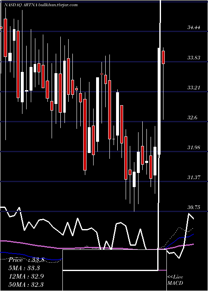This screenshot has width=208, height=291.
Task: Click the NASDAQ ARTNA bullkhan.tbrjar.com title text
Action: (x=41, y=5)
